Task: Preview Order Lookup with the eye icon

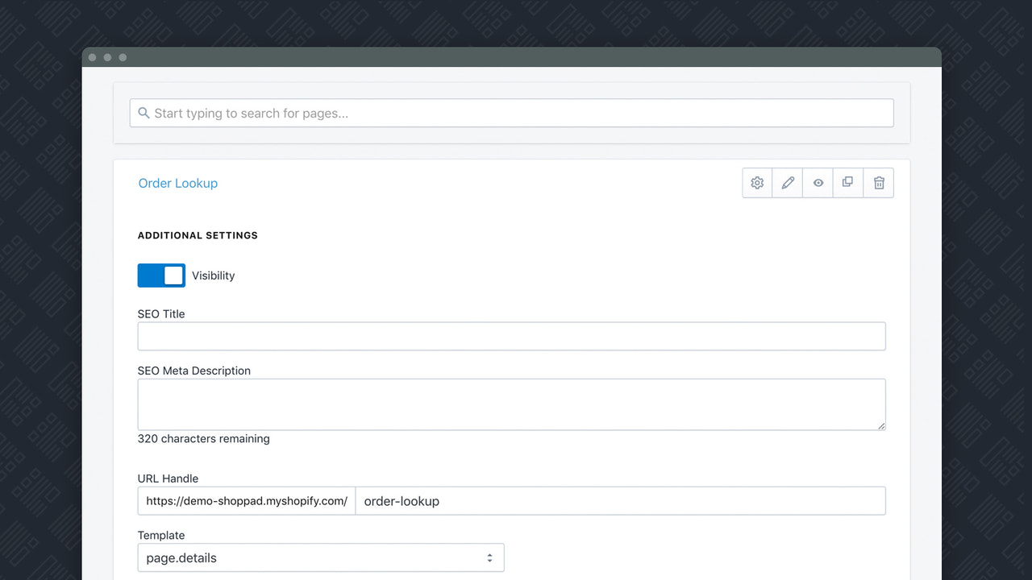Action: pos(818,183)
